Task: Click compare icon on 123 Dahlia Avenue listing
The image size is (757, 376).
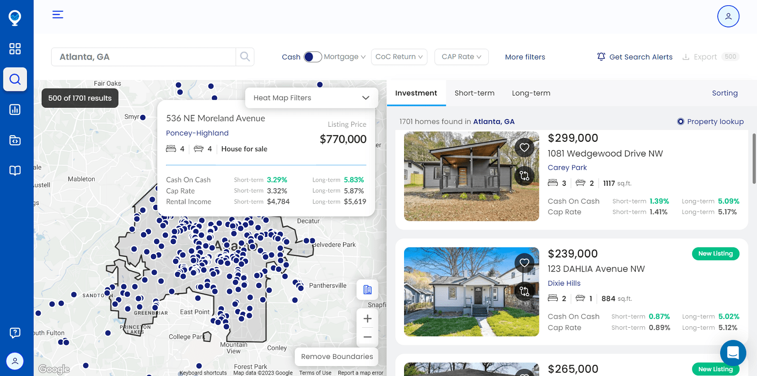Action: pos(524,291)
